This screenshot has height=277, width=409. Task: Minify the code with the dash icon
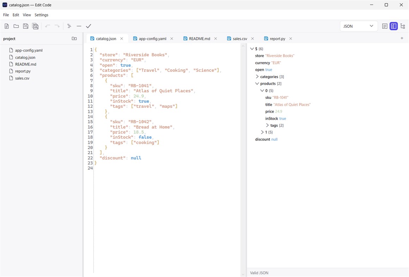point(79,26)
